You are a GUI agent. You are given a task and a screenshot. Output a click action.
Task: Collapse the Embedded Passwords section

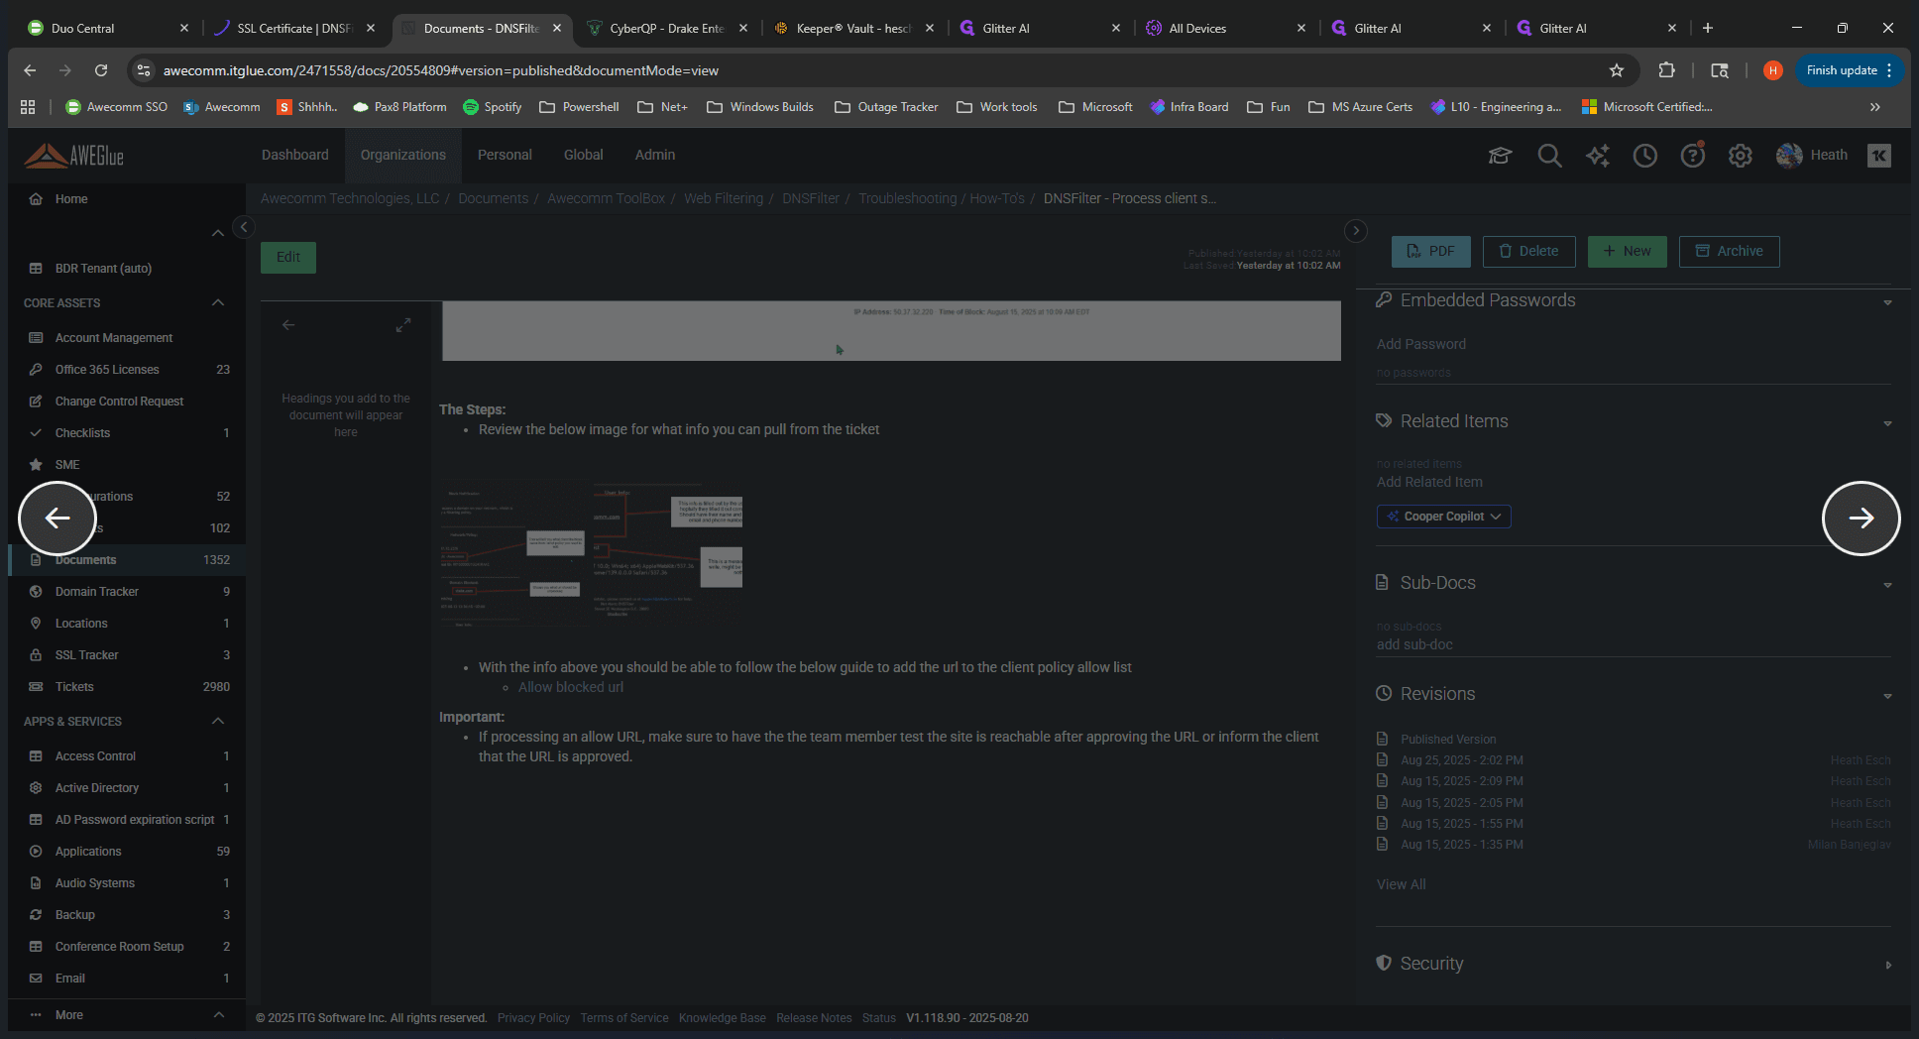click(x=1887, y=301)
